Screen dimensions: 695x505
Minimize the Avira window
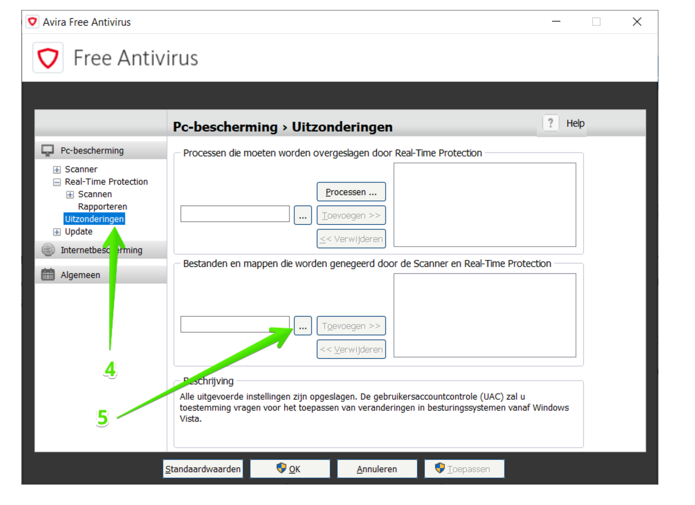tap(556, 22)
